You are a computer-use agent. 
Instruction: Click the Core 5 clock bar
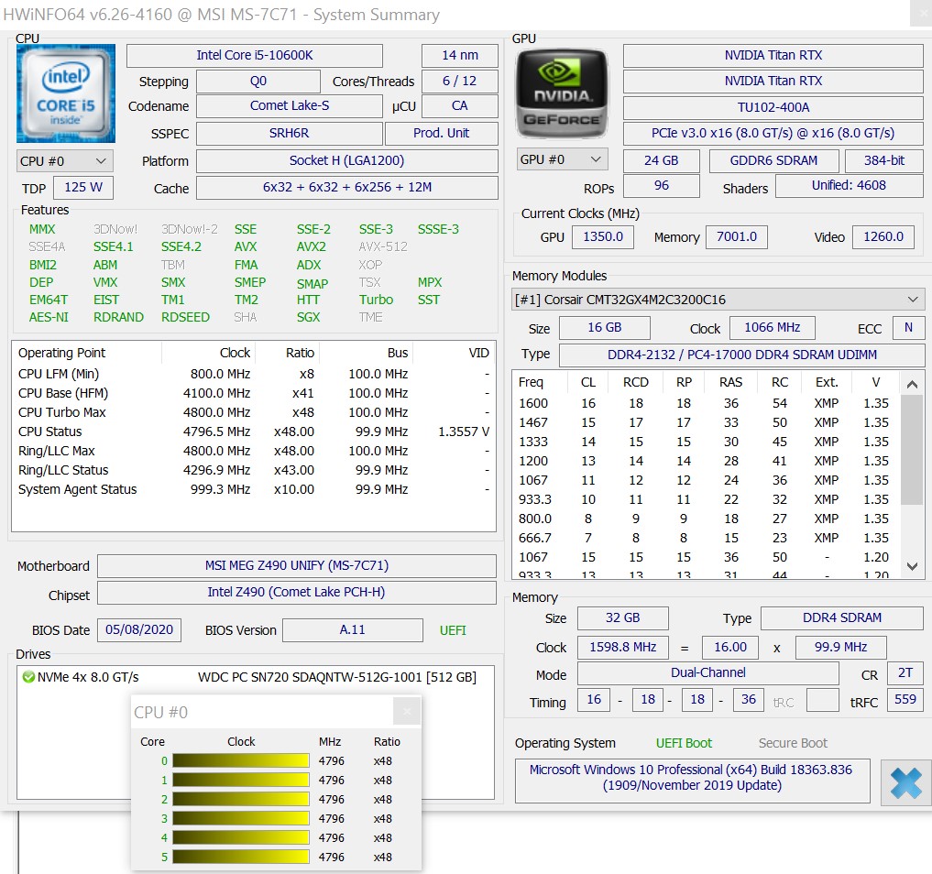point(241,857)
